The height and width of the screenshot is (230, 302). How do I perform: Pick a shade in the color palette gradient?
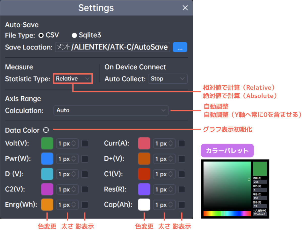point(227,185)
